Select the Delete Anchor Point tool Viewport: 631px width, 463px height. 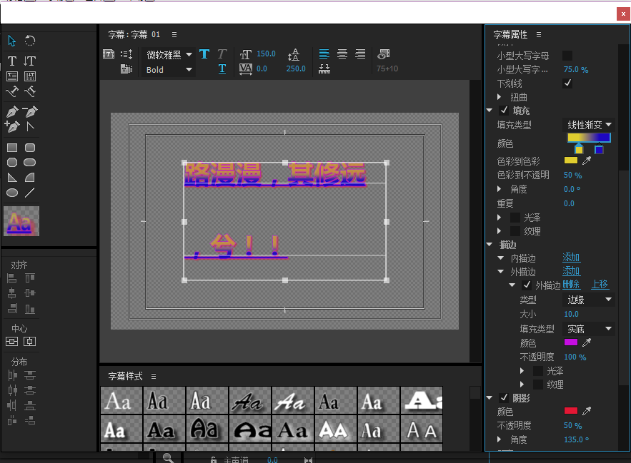pyautogui.click(x=30, y=111)
